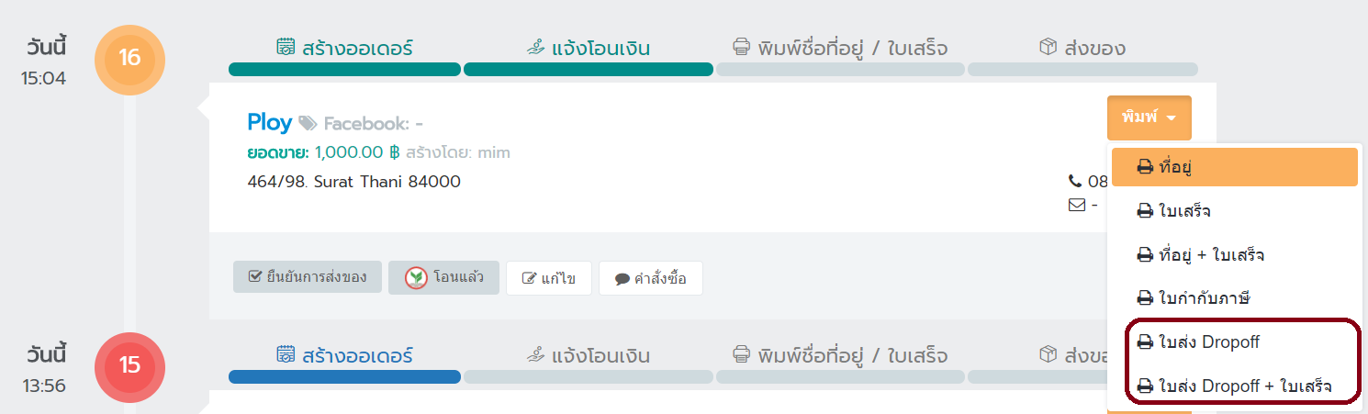Choose ที่อยู่ + ใบเสร็จ print option
This screenshot has width=1368, height=414.
tap(1234, 254)
